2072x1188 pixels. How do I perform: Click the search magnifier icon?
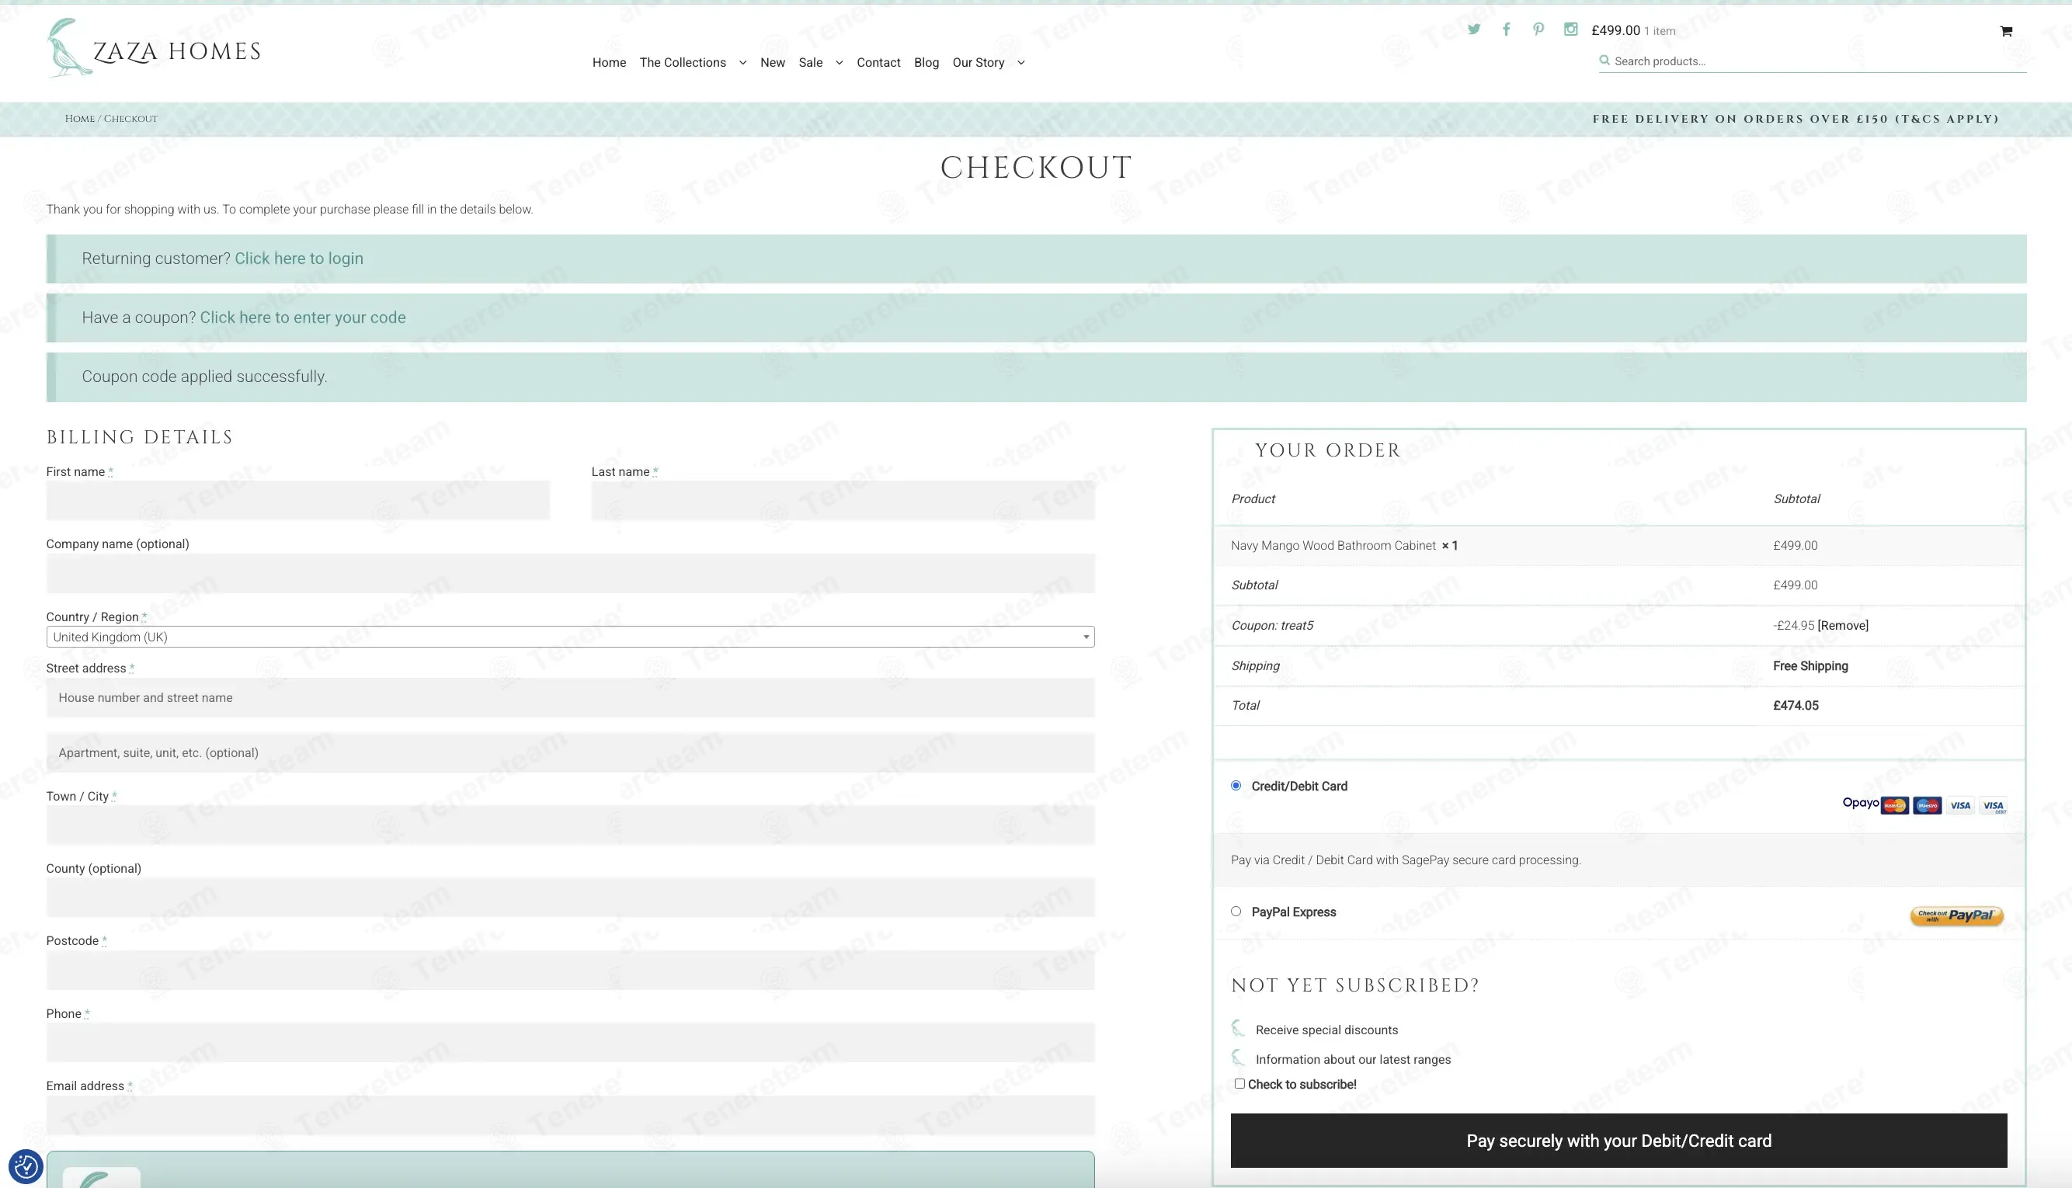(x=1604, y=61)
